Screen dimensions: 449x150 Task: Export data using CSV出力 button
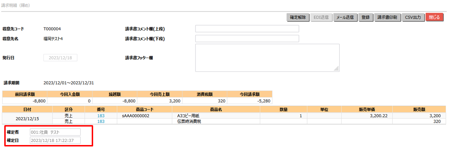(x=413, y=17)
